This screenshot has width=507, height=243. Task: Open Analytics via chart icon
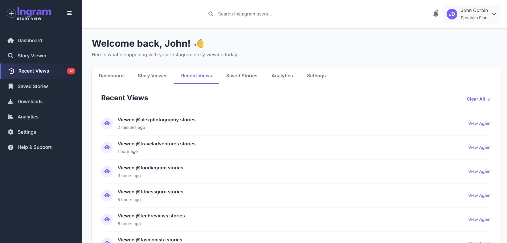tap(11, 117)
